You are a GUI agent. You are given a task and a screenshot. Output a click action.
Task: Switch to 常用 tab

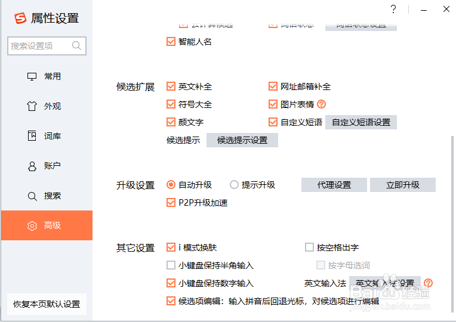pyautogui.click(x=47, y=76)
